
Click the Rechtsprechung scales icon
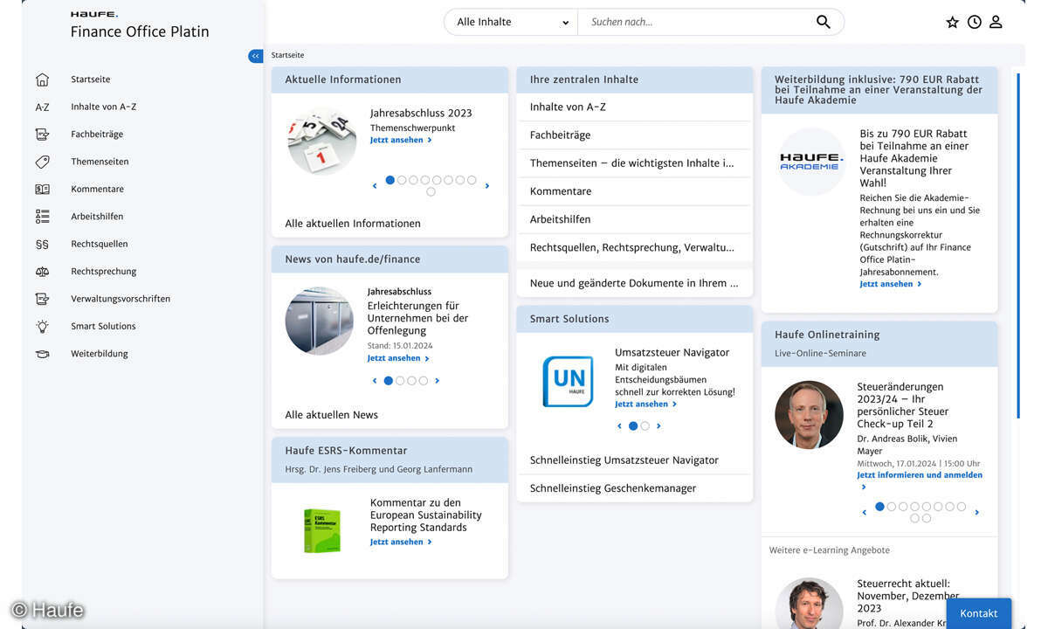click(42, 272)
